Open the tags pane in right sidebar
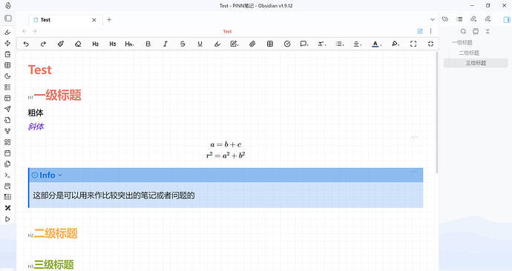This screenshot has width=512, height=271. (x=445, y=19)
